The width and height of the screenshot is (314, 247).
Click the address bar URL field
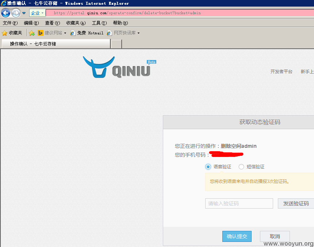[x=180, y=13]
